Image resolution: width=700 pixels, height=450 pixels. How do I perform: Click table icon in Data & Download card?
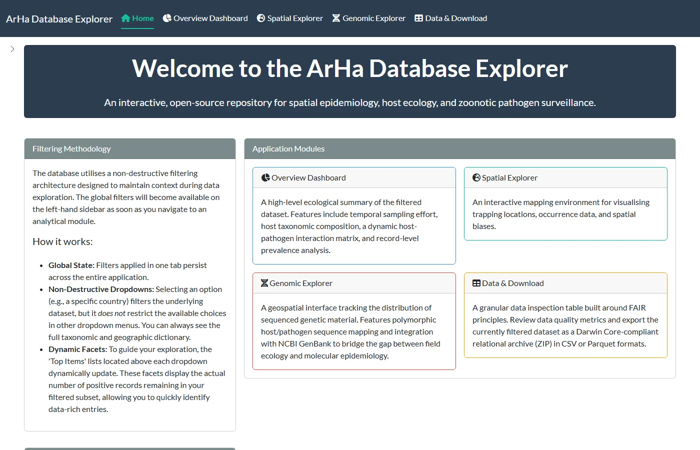[x=476, y=283]
